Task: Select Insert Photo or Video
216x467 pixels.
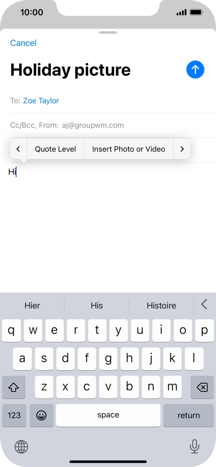Action: pyautogui.click(x=129, y=149)
